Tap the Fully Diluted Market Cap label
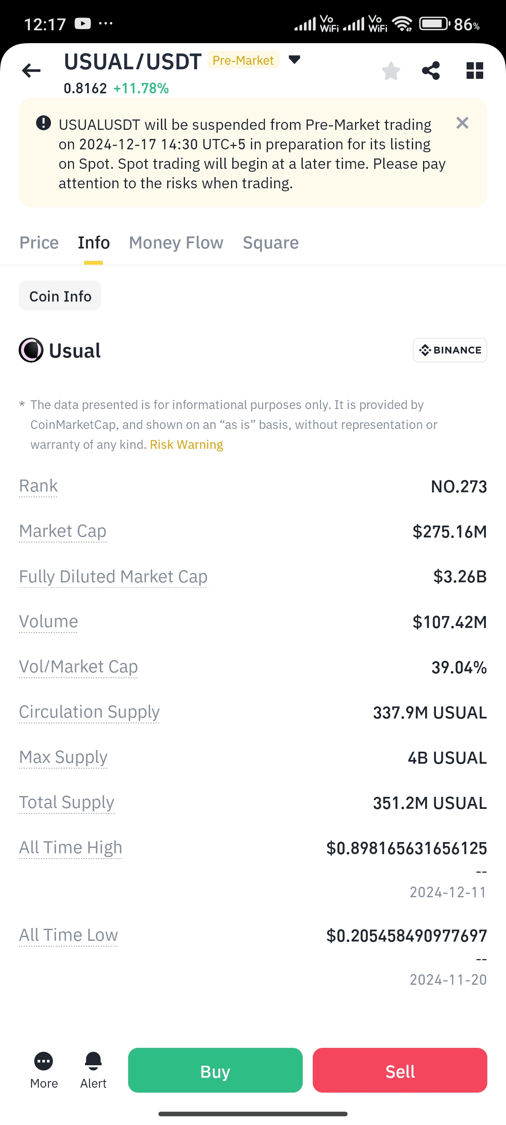The height and width of the screenshot is (1125, 506). pos(113,577)
